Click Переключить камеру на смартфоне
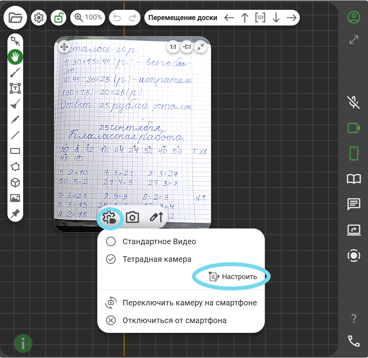 [189, 303]
